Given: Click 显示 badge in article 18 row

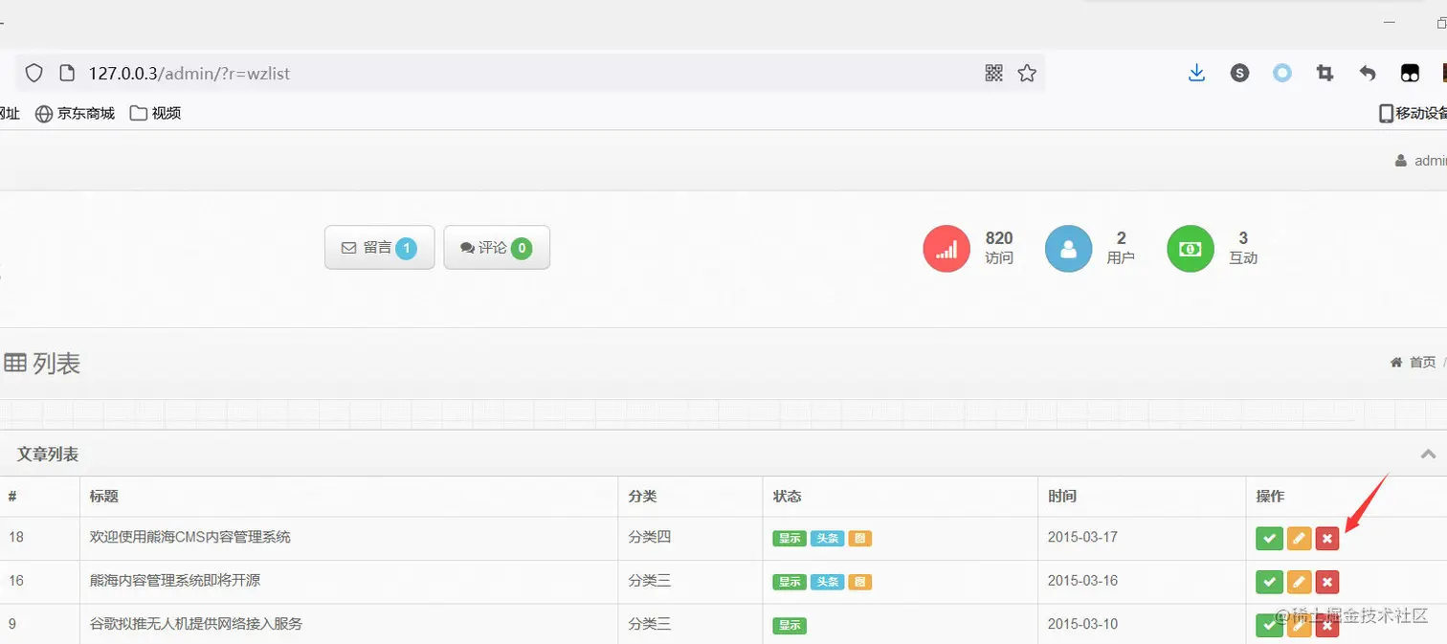Looking at the screenshot, I should pyautogui.click(x=790, y=539).
